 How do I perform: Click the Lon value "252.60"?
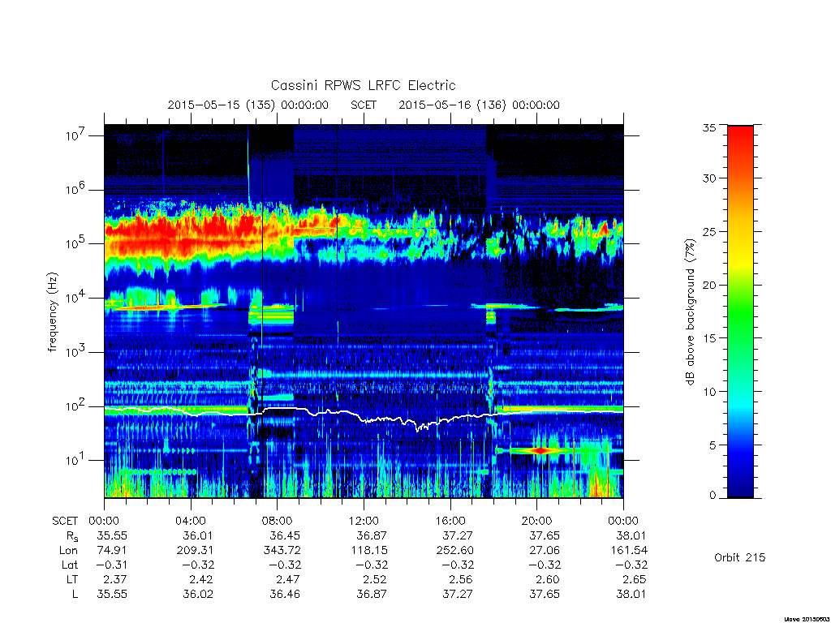455,551
